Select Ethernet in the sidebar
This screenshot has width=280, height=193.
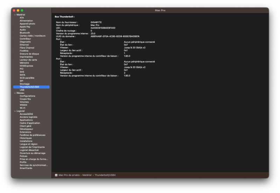[24, 45]
